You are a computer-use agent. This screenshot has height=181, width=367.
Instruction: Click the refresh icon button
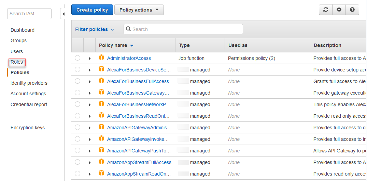[x=326, y=10]
